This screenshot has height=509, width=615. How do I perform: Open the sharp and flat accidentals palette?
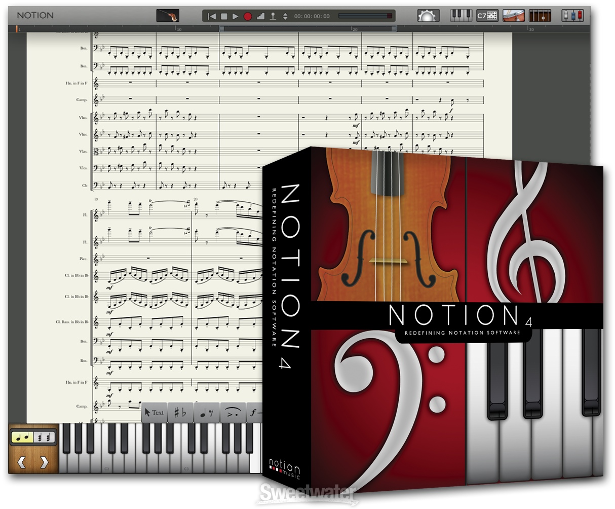pyautogui.click(x=180, y=413)
